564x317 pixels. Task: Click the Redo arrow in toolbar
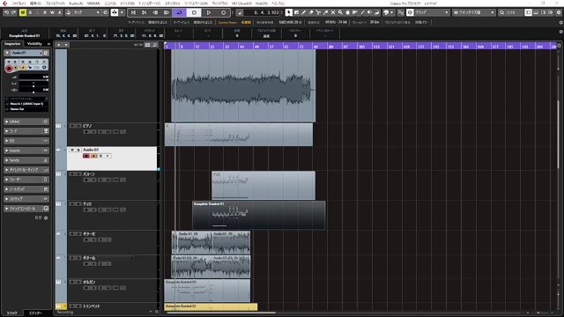tap(13, 12)
